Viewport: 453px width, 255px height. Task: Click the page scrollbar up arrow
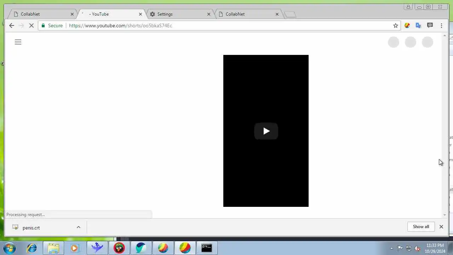(445, 36)
